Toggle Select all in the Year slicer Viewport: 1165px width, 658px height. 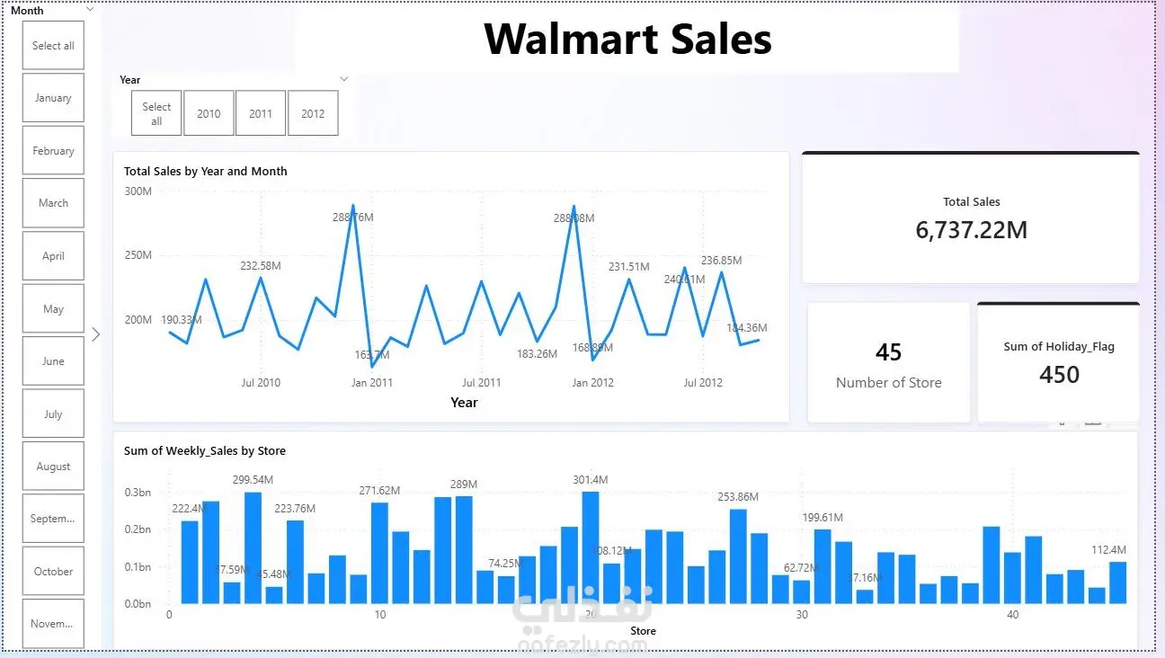(x=156, y=113)
